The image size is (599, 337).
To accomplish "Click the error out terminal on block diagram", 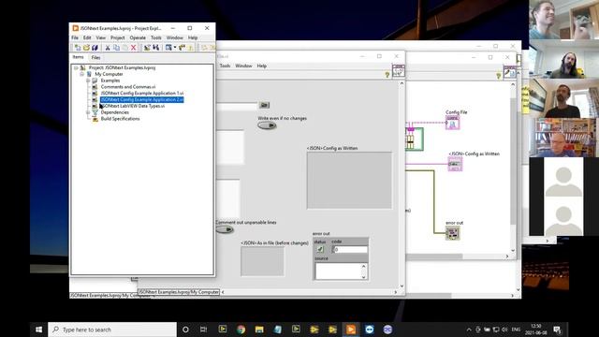I will click(x=453, y=233).
